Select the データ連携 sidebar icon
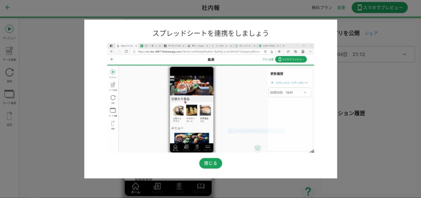The image size is (421, 198). 9,51
